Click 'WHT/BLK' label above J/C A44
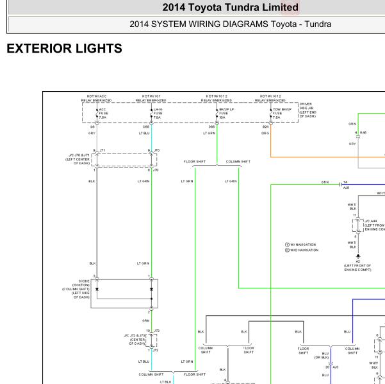 pos(352,207)
